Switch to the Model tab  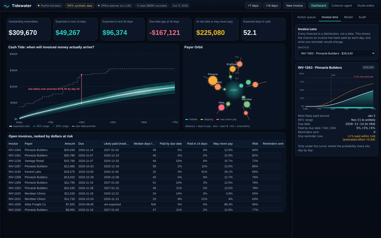[348, 17]
